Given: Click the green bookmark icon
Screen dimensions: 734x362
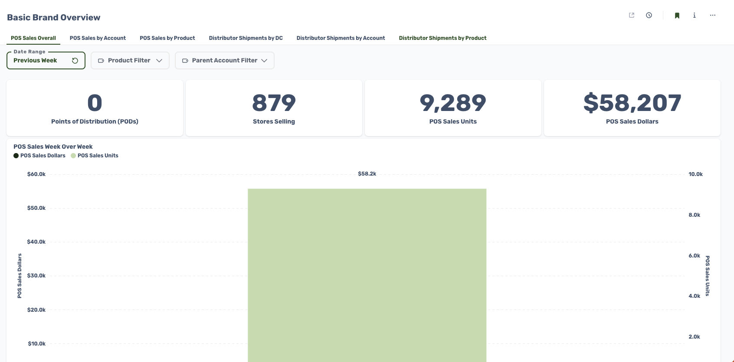Looking at the screenshot, I should 677,16.
